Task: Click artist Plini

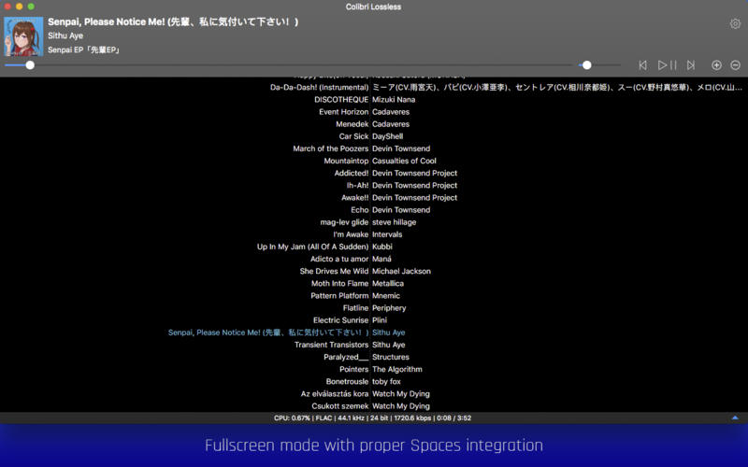Action: click(380, 320)
